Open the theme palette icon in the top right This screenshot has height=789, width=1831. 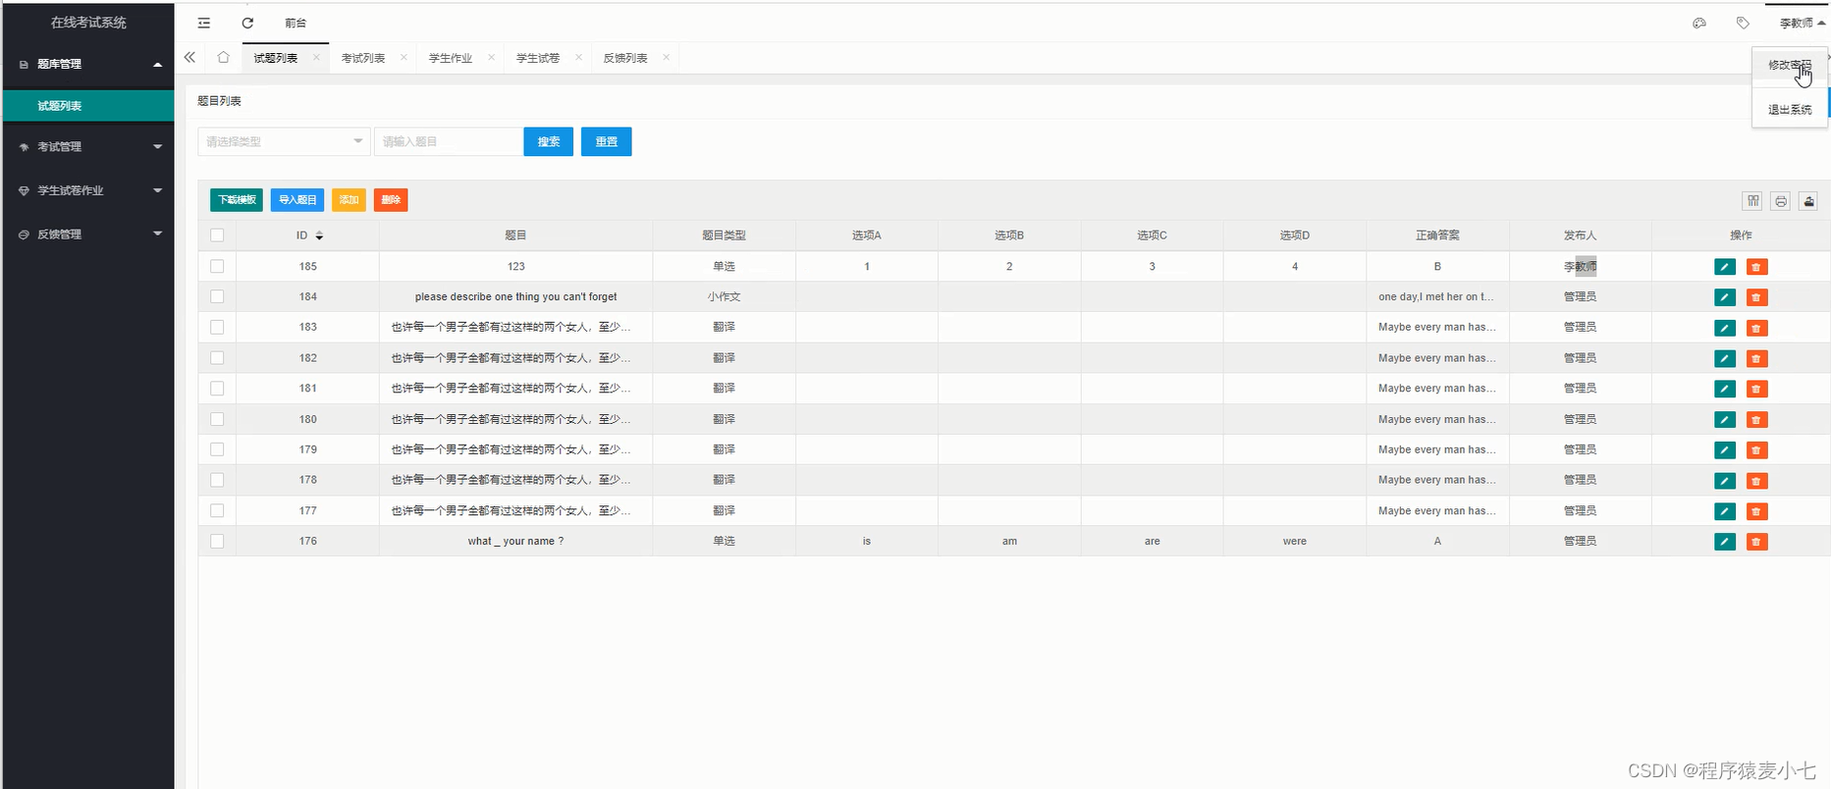pos(1699,23)
